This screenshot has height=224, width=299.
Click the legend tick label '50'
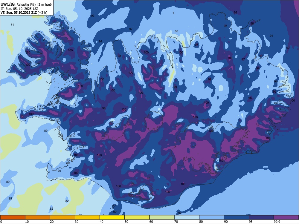pos(126,222)
